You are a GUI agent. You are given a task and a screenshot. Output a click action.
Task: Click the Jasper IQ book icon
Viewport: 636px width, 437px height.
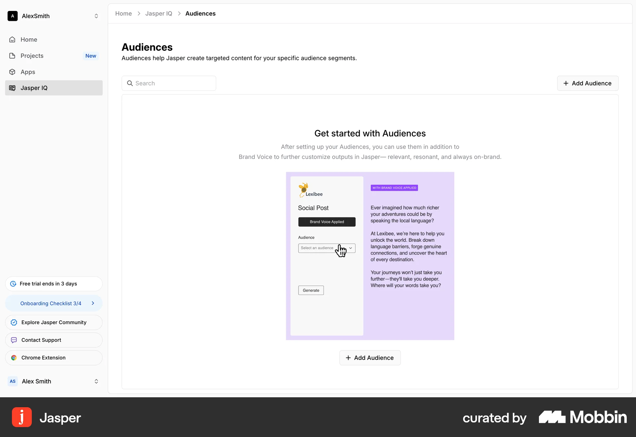[x=12, y=88]
